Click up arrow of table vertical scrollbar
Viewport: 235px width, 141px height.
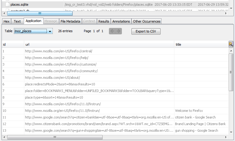pyautogui.click(x=231, y=51)
